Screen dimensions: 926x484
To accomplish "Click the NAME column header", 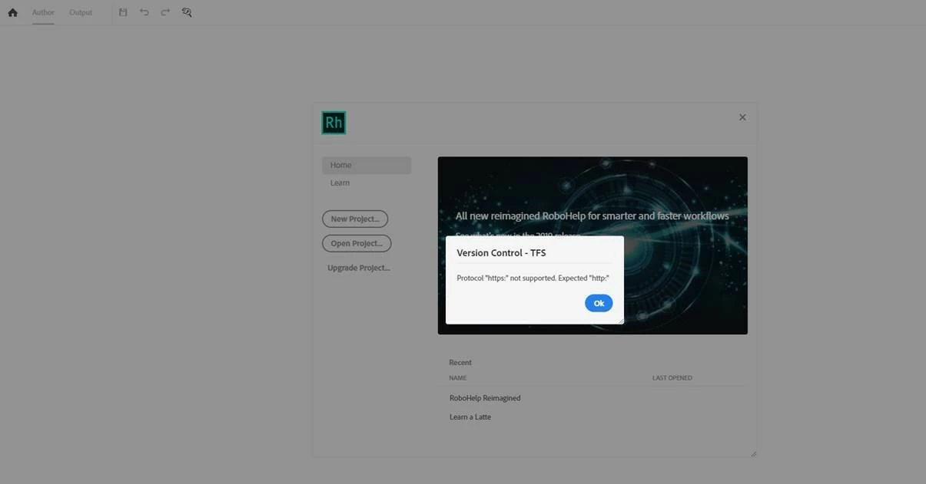I will (x=458, y=378).
